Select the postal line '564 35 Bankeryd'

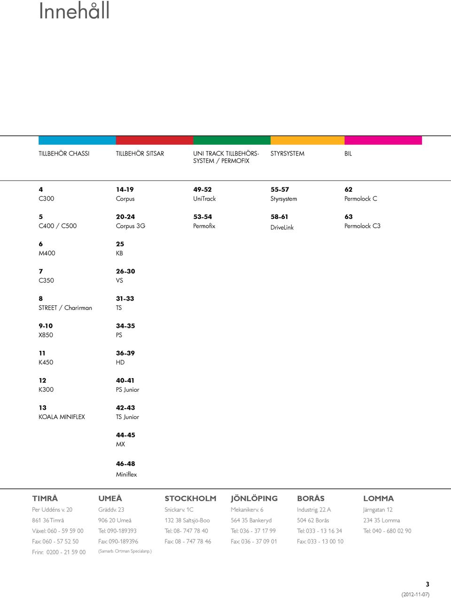(x=251, y=520)
